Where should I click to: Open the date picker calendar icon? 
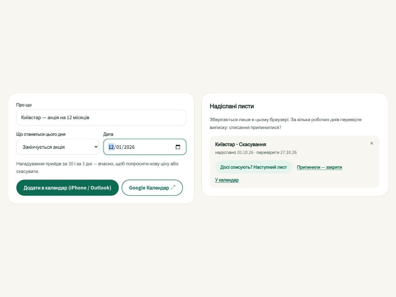(178, 147)
